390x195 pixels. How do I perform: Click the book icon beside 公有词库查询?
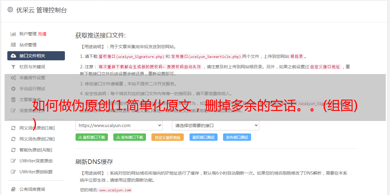point(13,189)
